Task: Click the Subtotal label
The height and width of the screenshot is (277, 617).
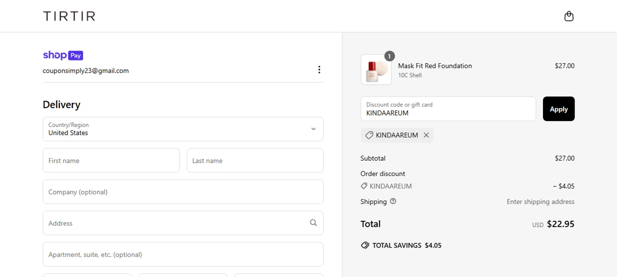Action: pyautogui.click(x=373, y=158)
